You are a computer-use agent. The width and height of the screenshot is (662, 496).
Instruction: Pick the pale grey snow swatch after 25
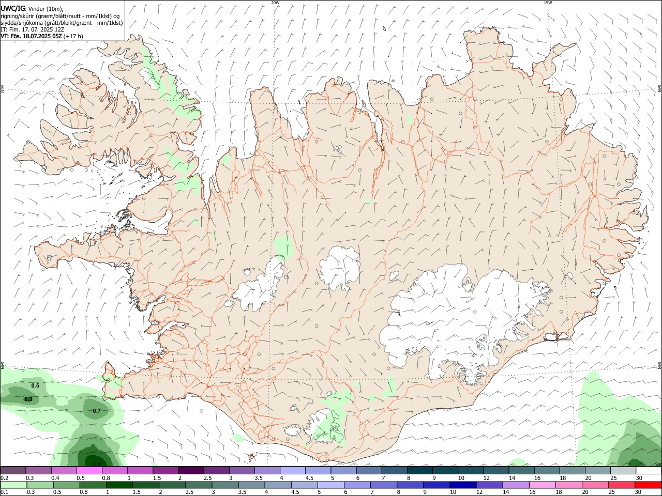tap(623, 471)
